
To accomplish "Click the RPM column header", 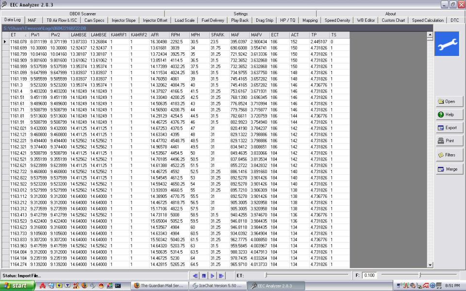I will click(x=179, y=35).
